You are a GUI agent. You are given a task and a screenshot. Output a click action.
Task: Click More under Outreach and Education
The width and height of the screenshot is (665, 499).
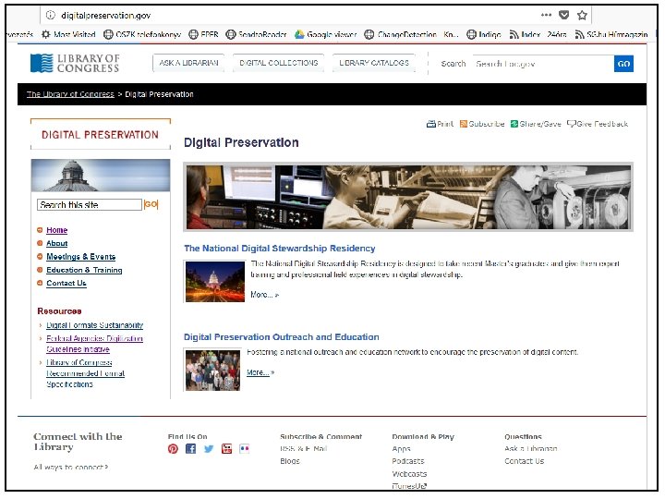coord(260,372)
